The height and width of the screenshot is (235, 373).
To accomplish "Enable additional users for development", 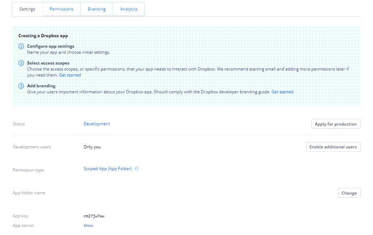I will 333,147.
